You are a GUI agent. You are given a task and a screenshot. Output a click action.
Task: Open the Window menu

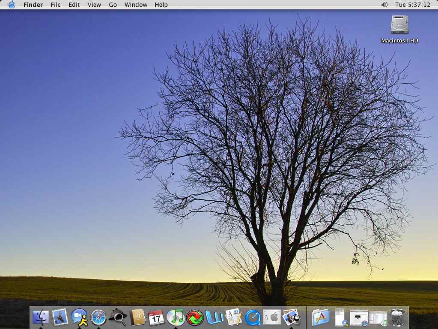tap(136, 5)
